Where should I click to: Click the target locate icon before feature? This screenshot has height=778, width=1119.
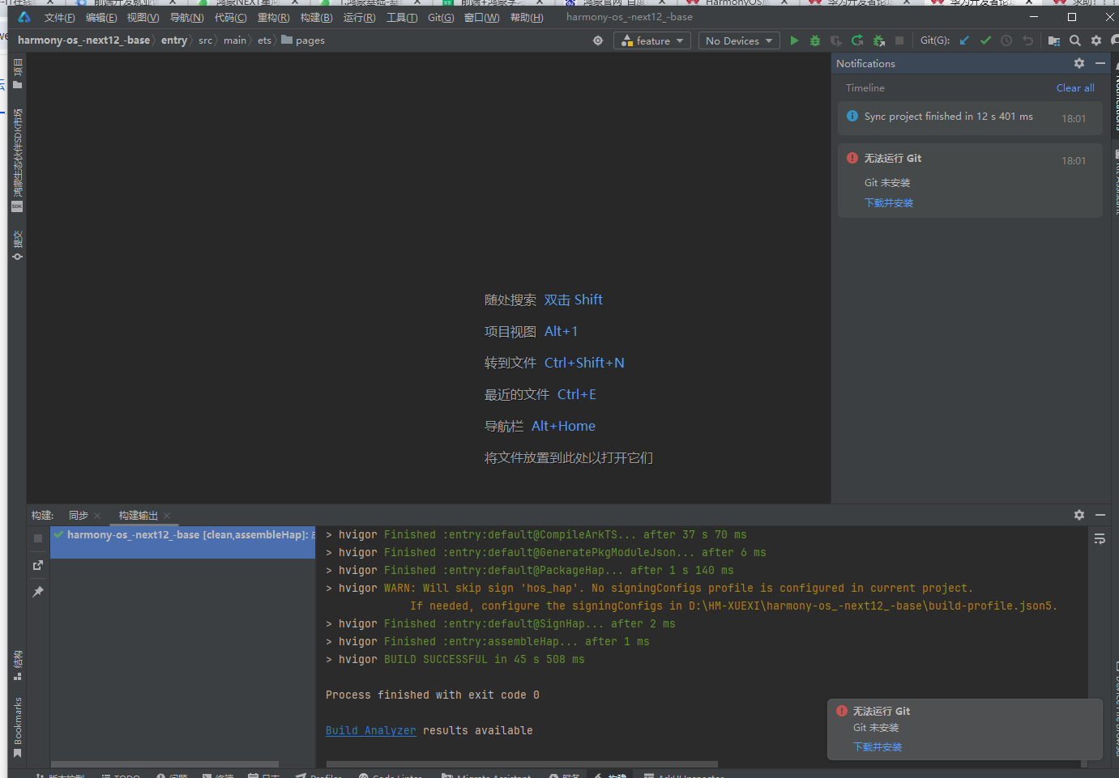click(598, 40)
